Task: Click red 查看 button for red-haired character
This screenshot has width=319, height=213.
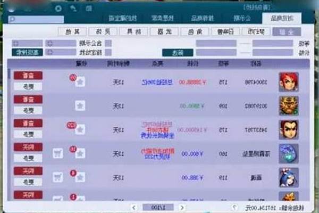Action: click(x=28, y=76)
